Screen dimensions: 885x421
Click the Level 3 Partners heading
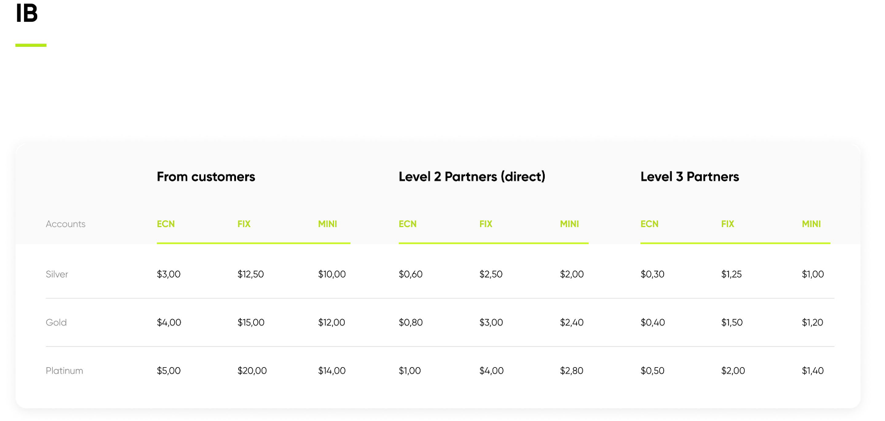690,177
